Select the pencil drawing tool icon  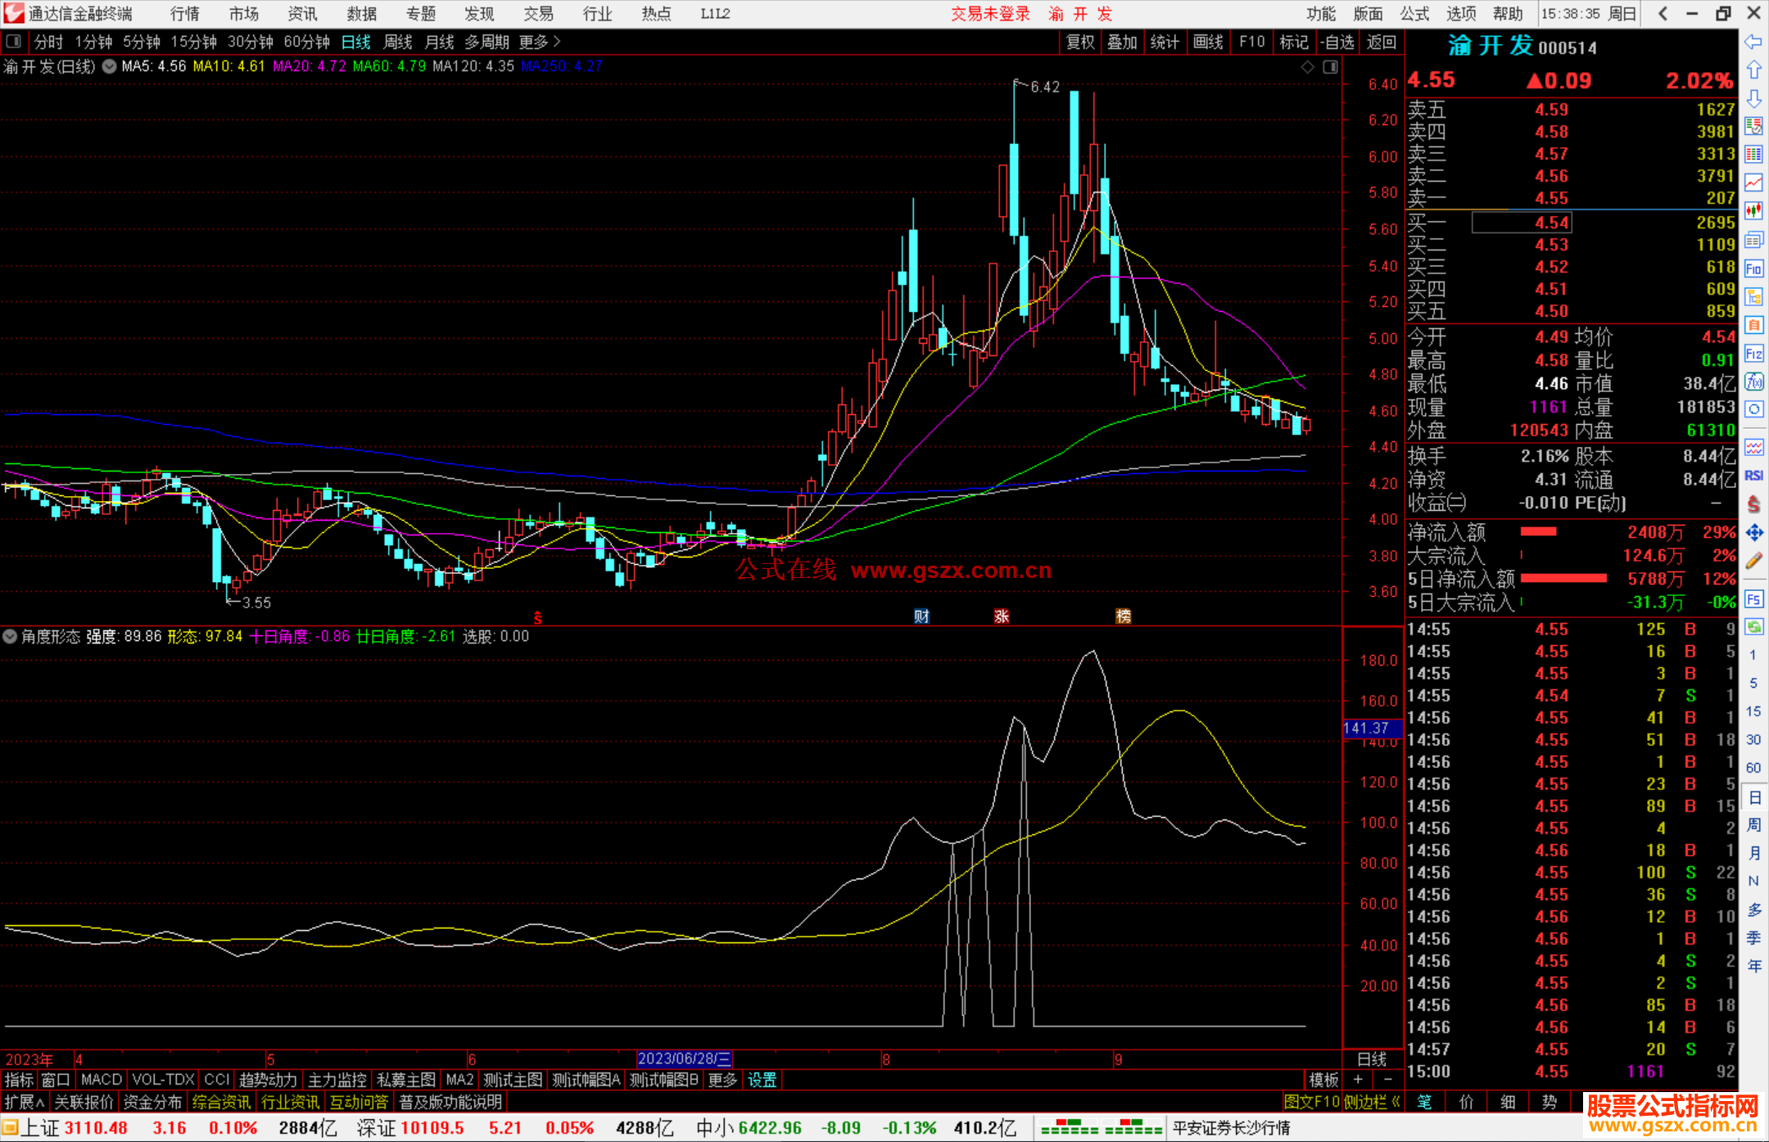point(1753,561)
